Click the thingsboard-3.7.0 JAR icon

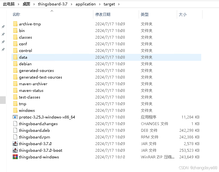point(15,143)
